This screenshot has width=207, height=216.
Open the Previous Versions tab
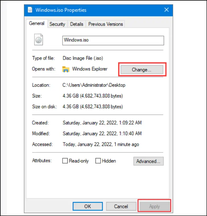105,24
